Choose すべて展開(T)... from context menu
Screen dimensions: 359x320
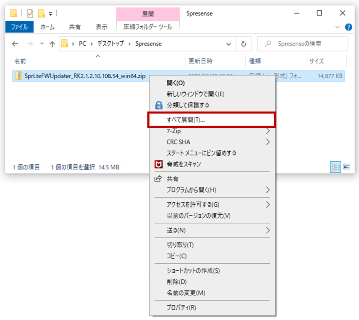coord(185,120)
